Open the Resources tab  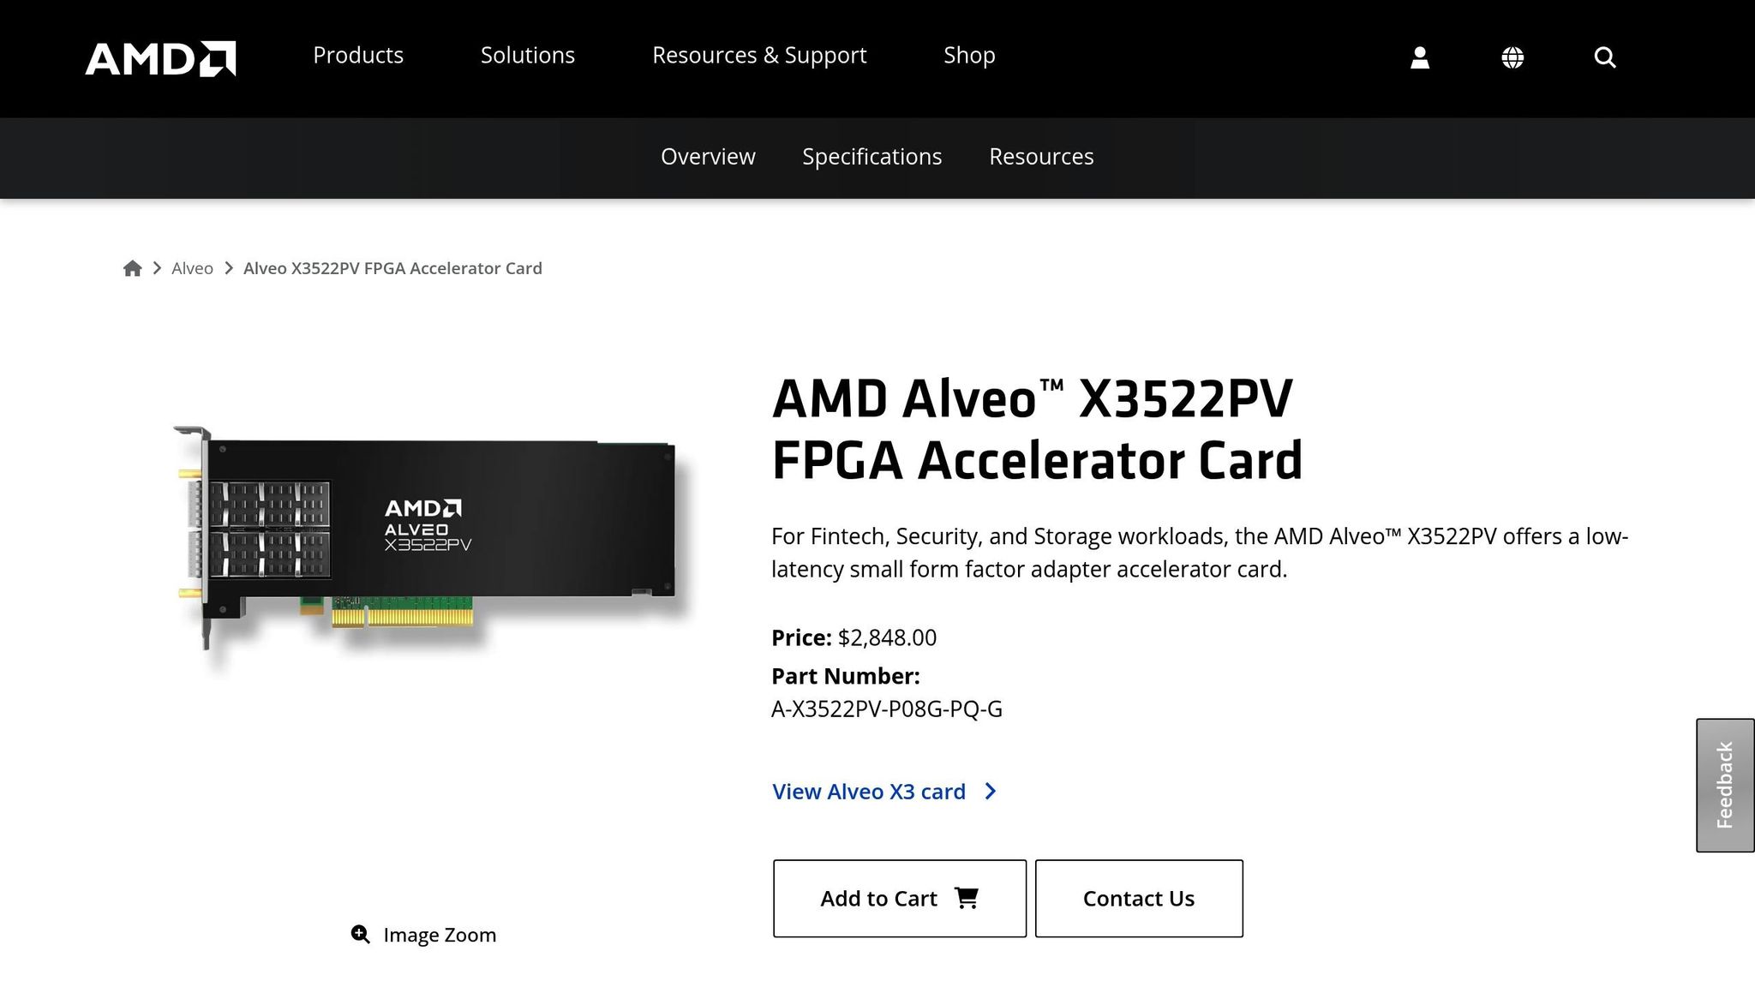1041,157
